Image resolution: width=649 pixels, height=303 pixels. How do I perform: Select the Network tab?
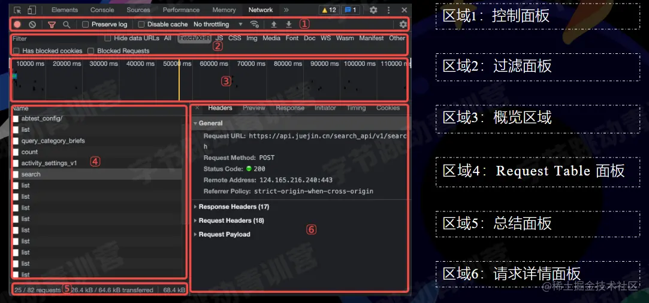click(261, 10)
